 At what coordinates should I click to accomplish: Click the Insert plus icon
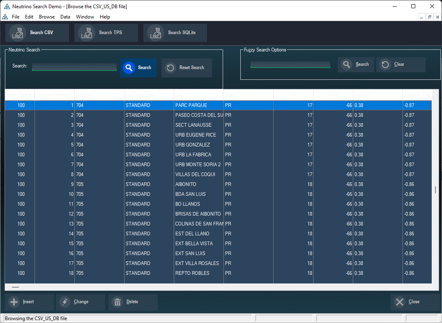tap(14, 302)
